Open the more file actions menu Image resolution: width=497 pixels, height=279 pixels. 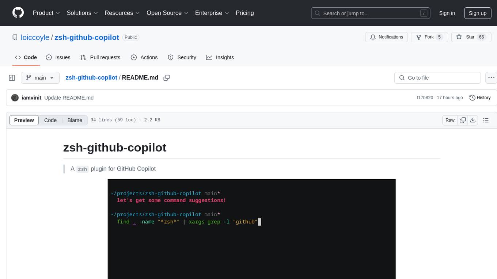click(x=491, y=78)
